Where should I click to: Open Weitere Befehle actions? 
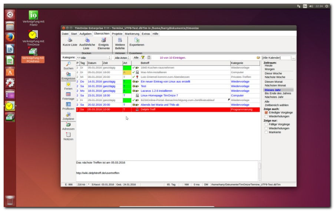pos(120,44)
